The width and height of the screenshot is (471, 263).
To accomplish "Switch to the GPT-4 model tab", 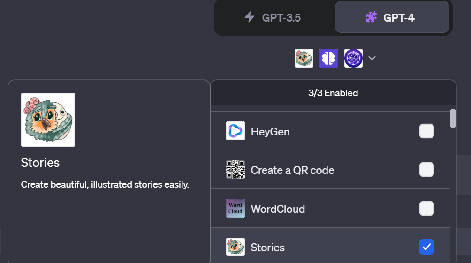I will pyautogui.click(x=392, y=17).
